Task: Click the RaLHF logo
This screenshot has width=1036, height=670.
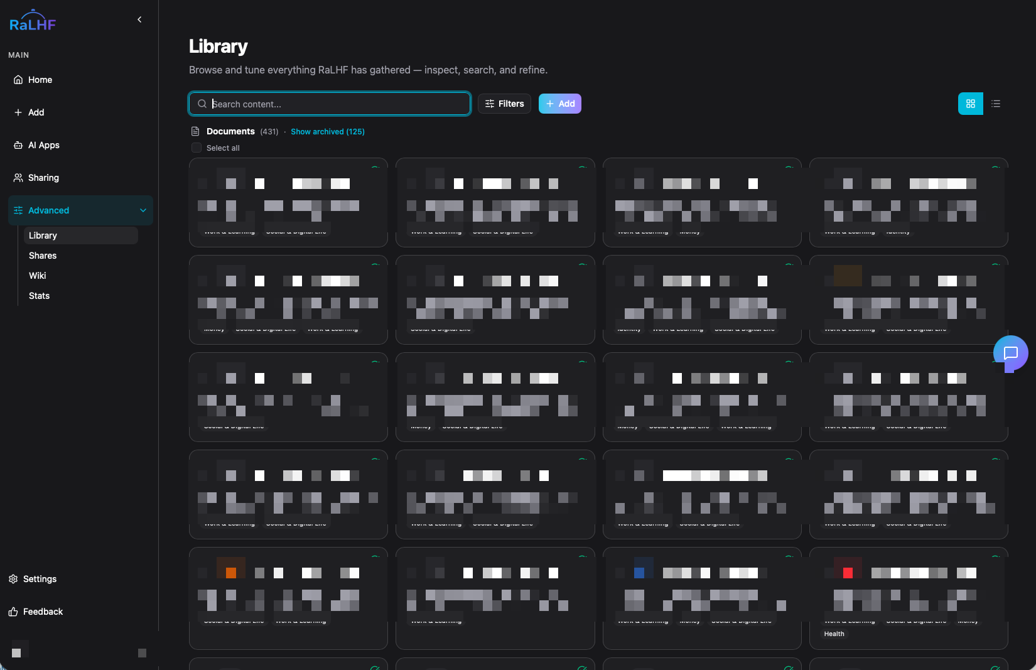Action: tap(33, 21)
